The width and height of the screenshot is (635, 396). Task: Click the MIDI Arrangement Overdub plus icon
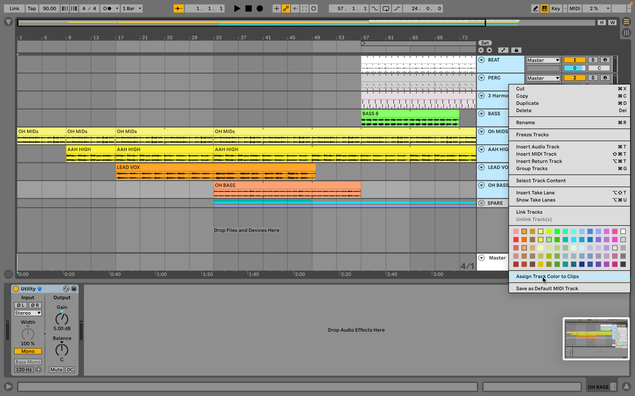click(276, 8)
